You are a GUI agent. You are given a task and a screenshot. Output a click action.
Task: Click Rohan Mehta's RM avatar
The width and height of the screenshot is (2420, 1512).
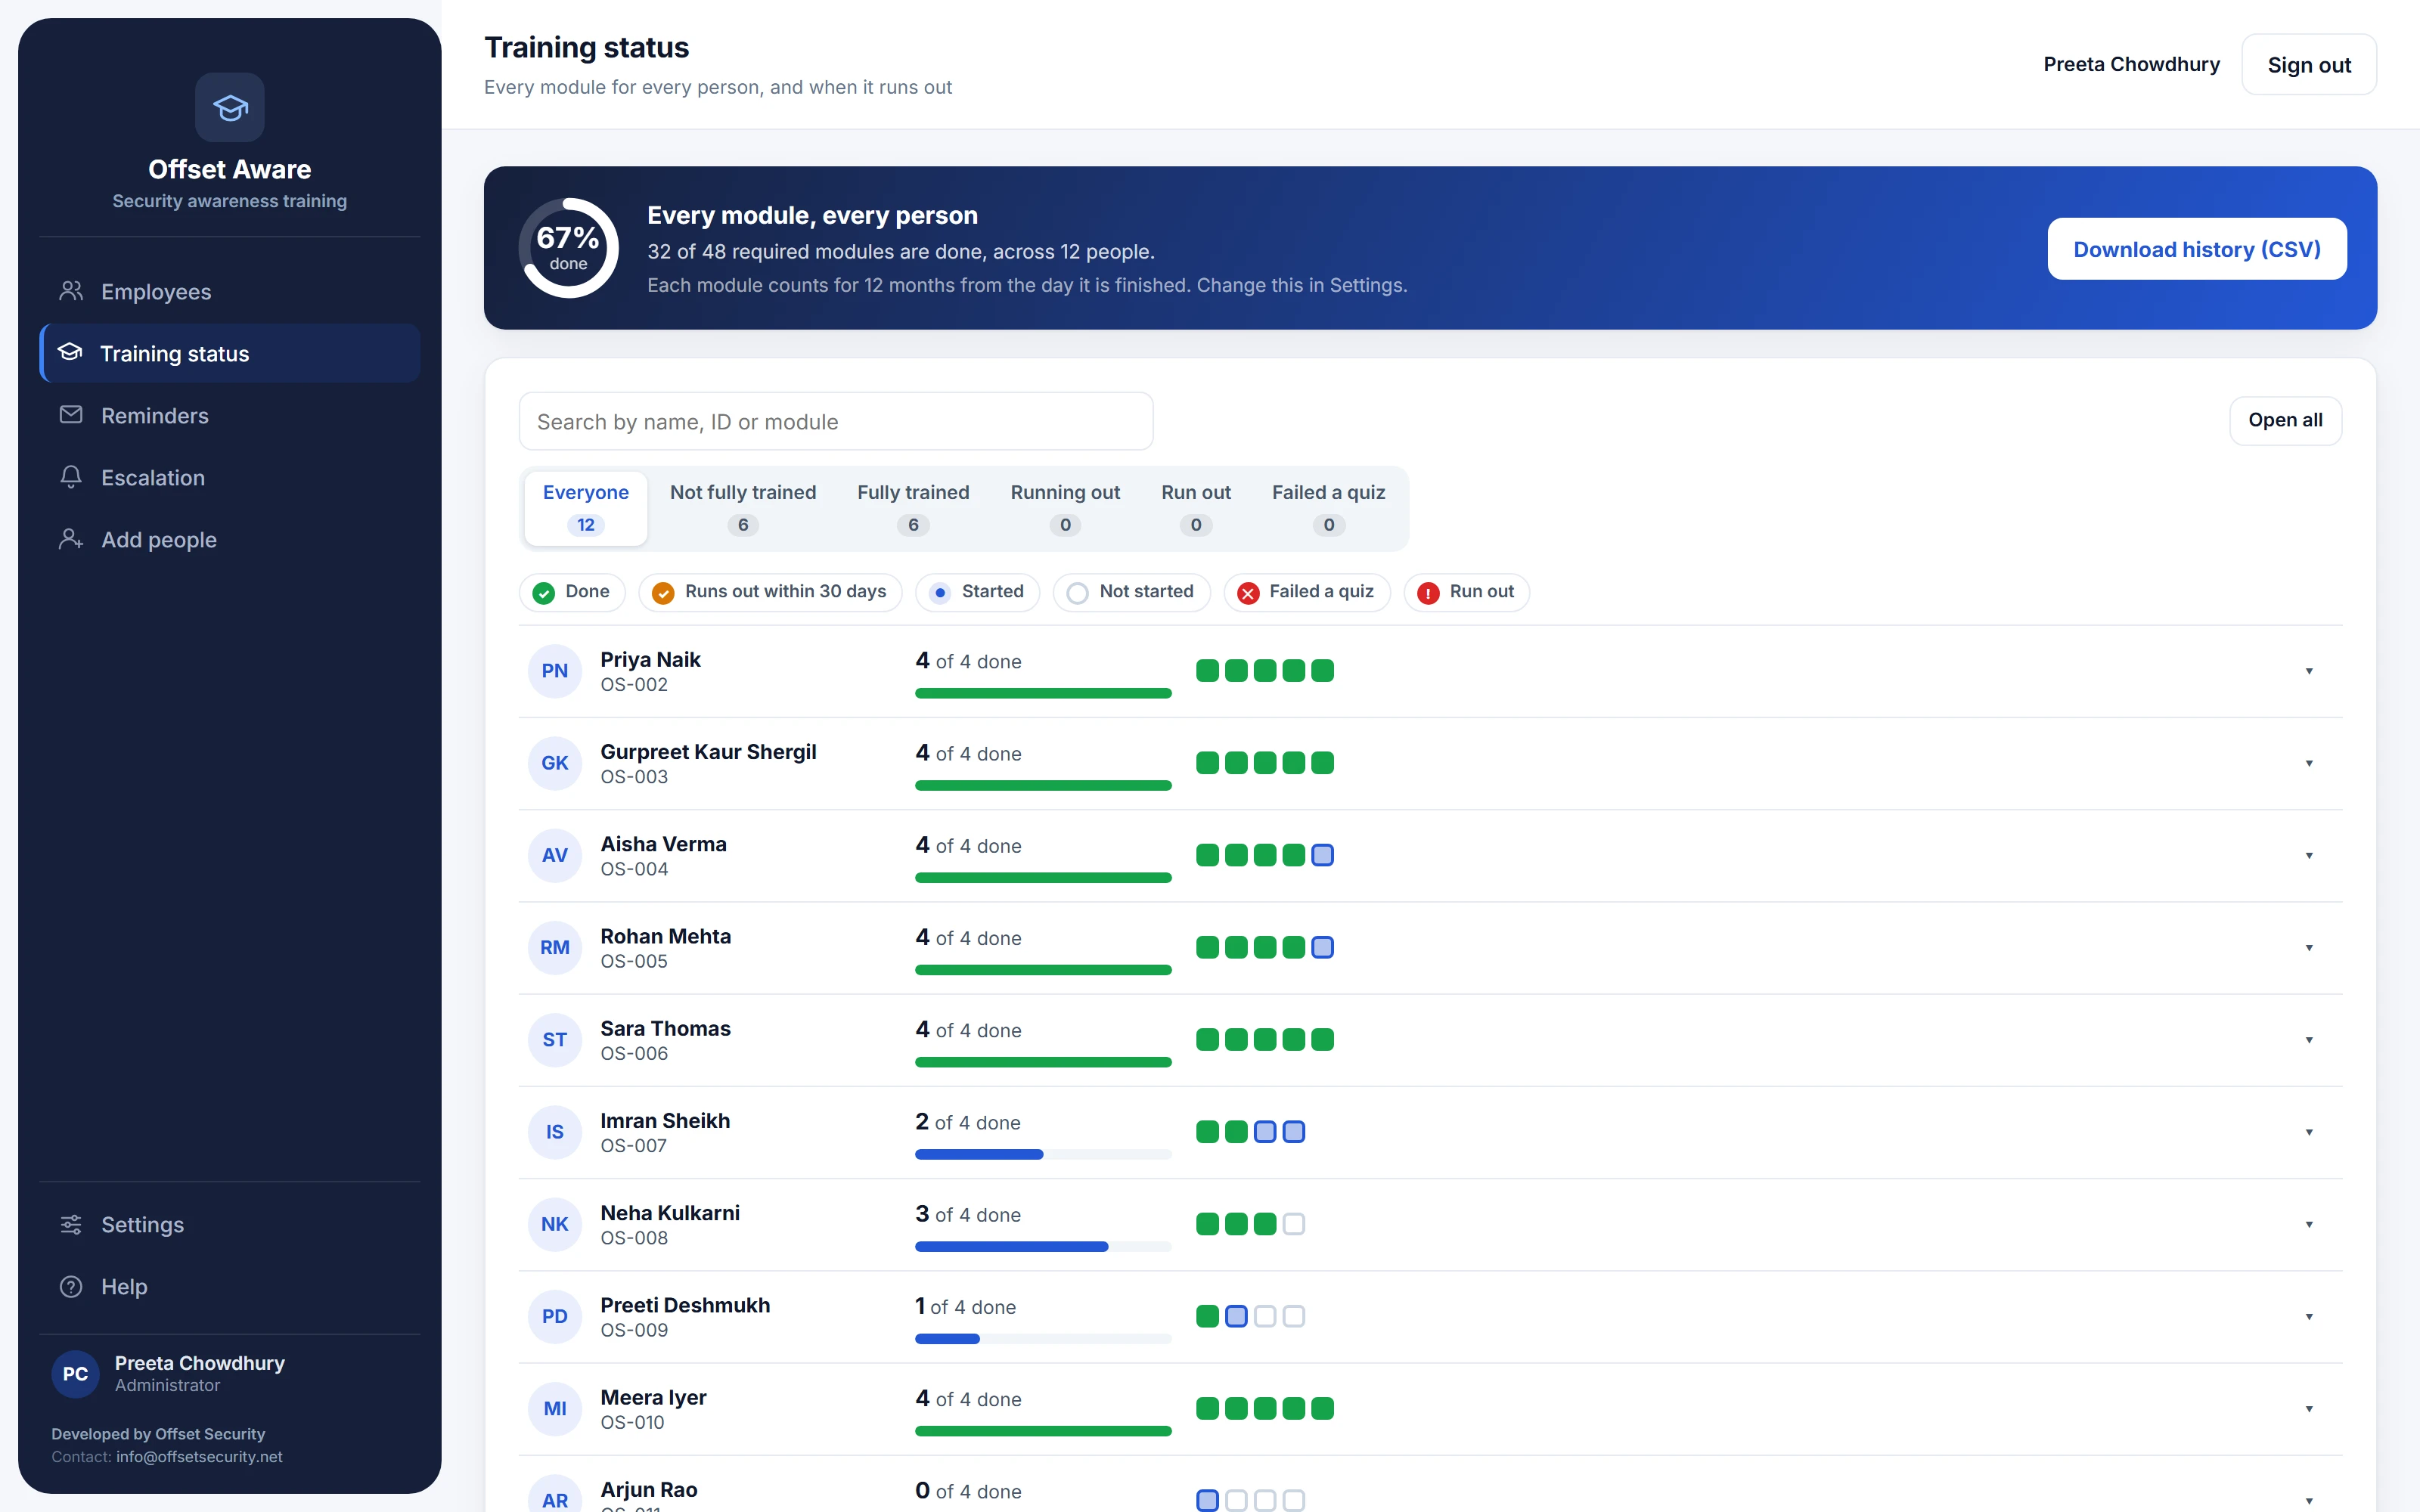coord(555,947)
